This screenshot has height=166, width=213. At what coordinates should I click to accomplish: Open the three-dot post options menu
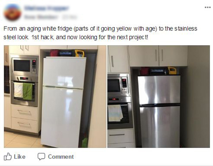[208, 7]
